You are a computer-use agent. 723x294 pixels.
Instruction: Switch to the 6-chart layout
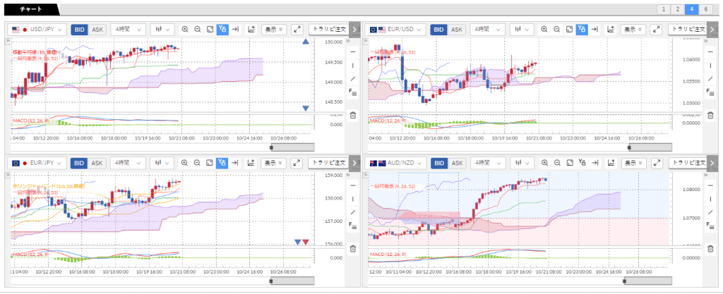coord(707,9)
